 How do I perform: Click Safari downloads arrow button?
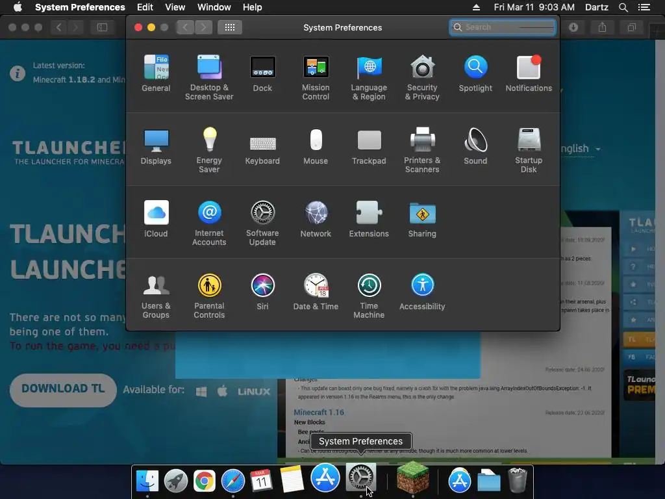click(573, 27)
